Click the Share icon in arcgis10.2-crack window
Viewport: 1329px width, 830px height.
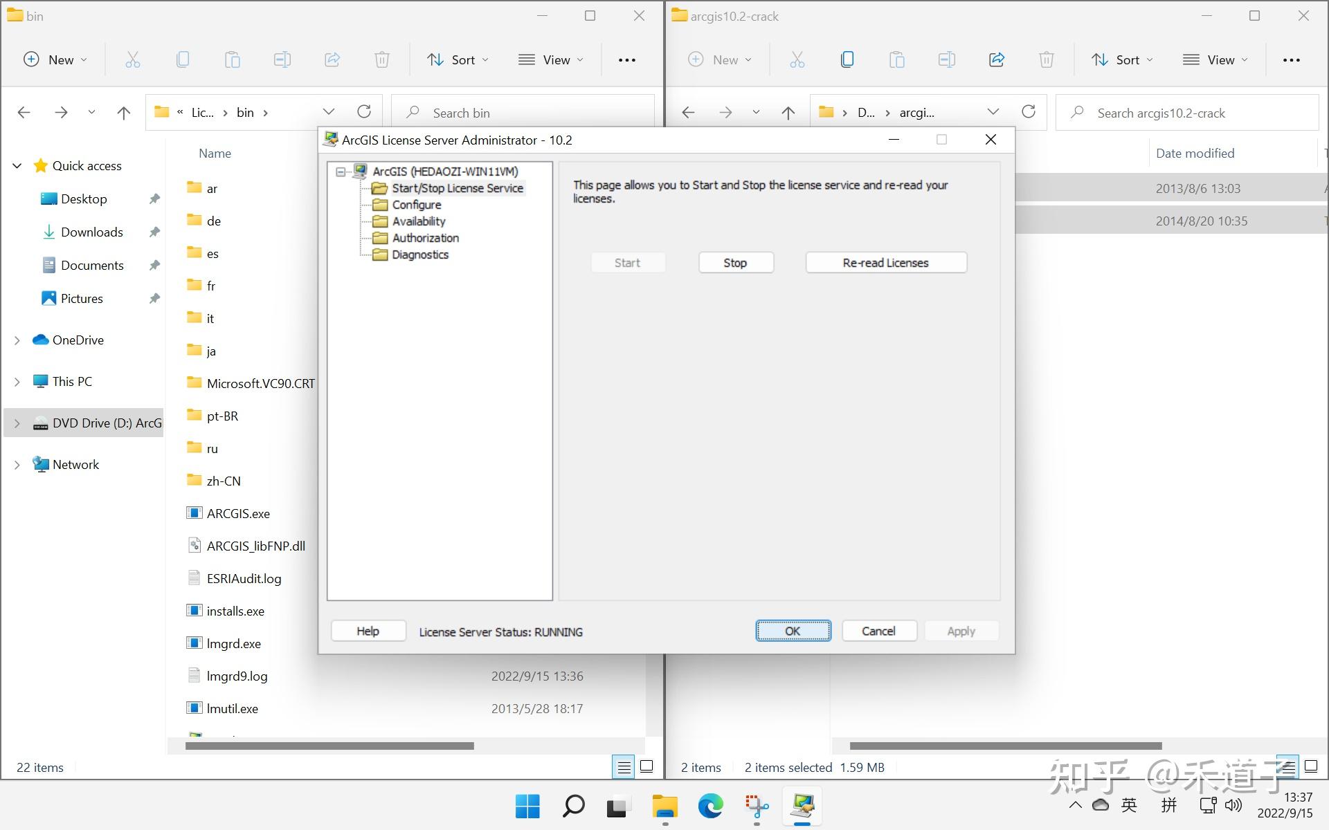(x=997, y=60)
